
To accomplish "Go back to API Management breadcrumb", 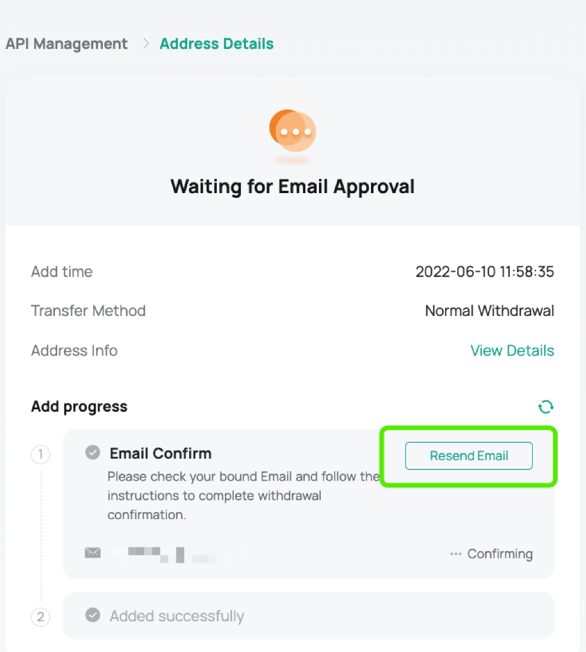I will (67, 43).
